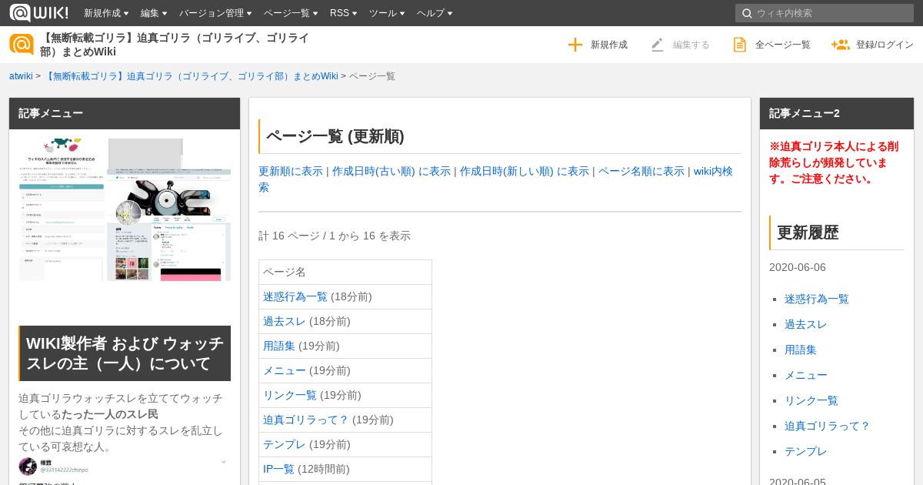Select 作成日時(古い順) に表示 link
Image resolution: width=923 pixels, height=485 pixels.
point(392,171)
